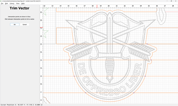The height and width of the screenshot is (106, 178).
Task: Click Cancel in the Trim Vector panel
Action: coord(25,24)
